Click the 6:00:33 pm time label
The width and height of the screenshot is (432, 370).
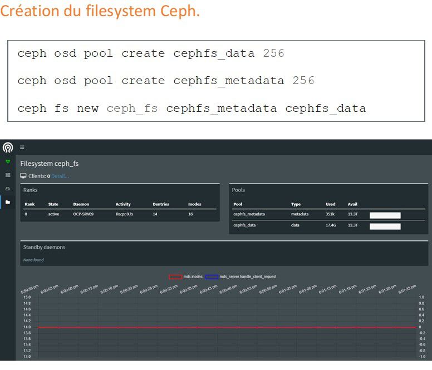pyautogui.click(x=169, y=290)
